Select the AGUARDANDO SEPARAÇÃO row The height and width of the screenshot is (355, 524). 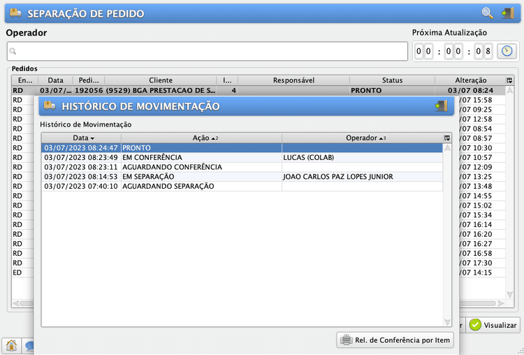[242, 186]
